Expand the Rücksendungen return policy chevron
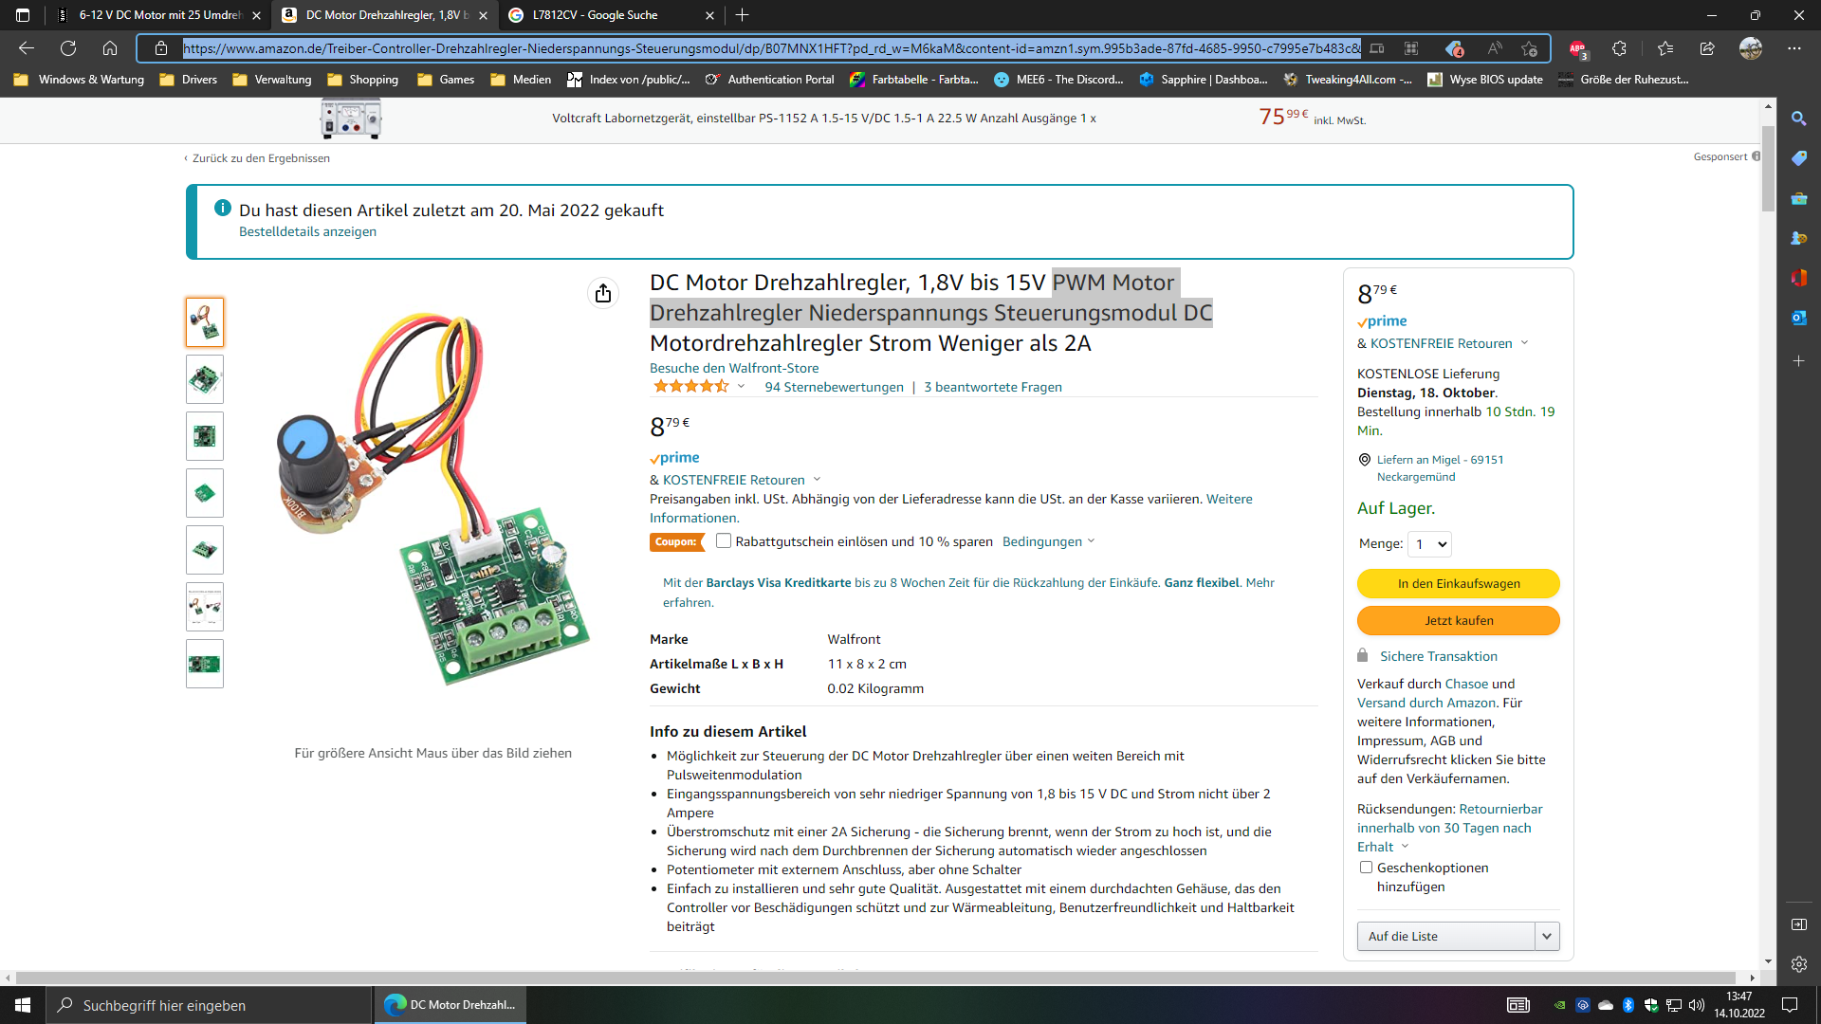This screenshot has width=1821, height=1024. pyautogui.click(x=1405, y=847)
